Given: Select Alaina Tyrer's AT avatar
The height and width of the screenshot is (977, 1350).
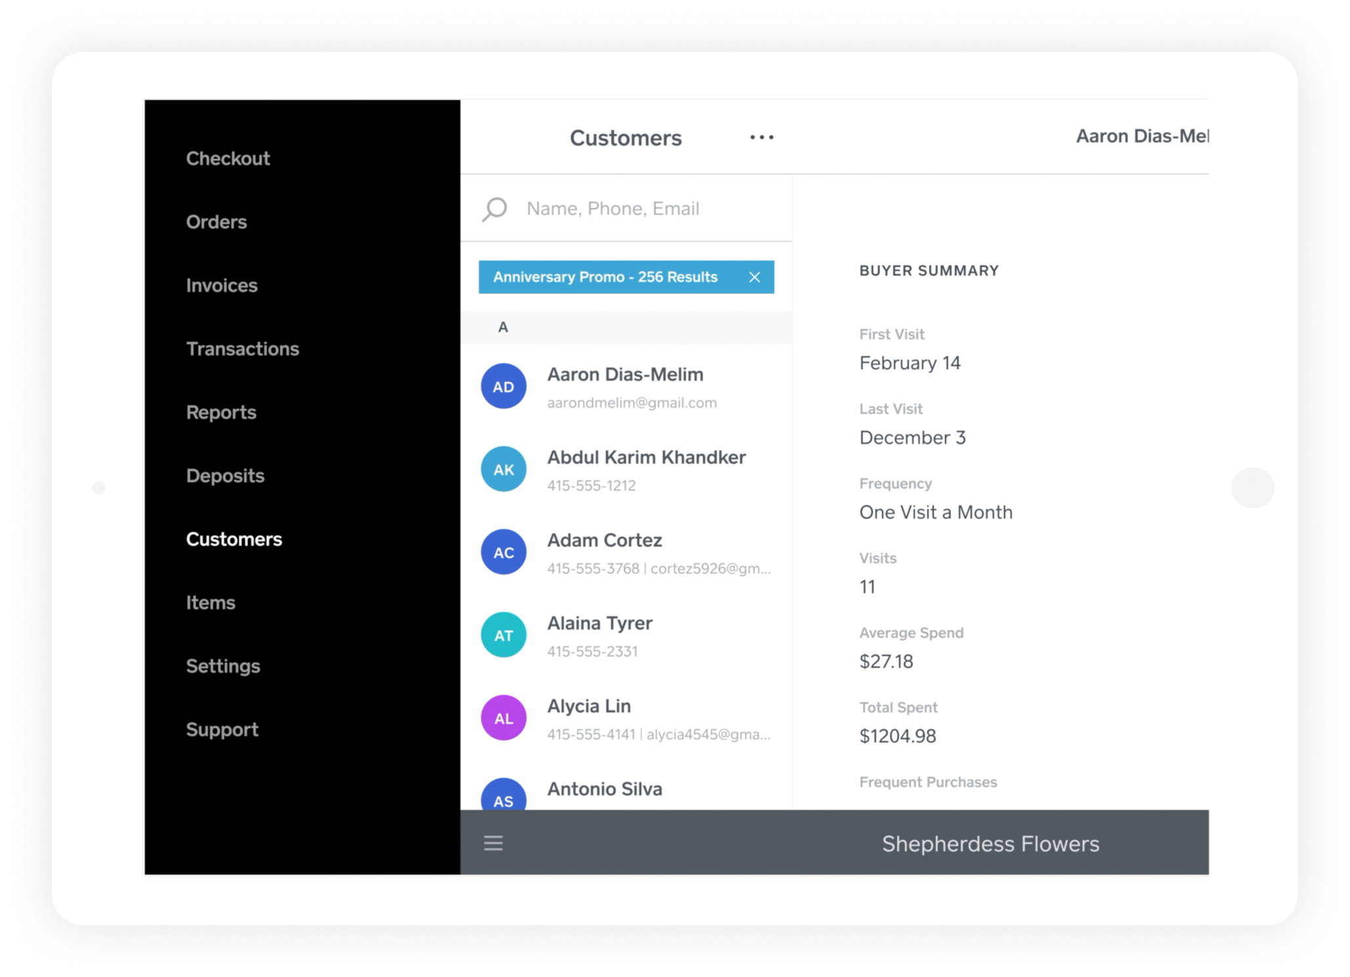Looking at the screenshot, I should [x=503, y=634].
